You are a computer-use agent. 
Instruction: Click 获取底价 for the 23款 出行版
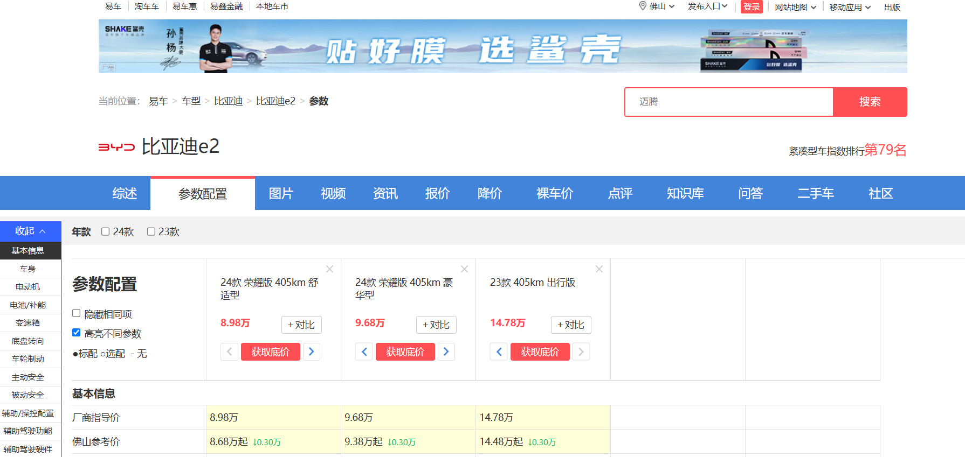coord(540,351)
